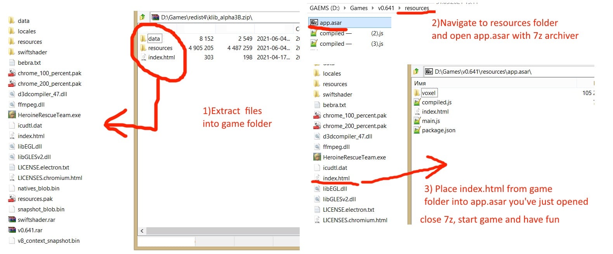This screenshot has height=254, width=613.
Task: Select the resources breadcrumb segment
Action: click(x=417, y=8)
